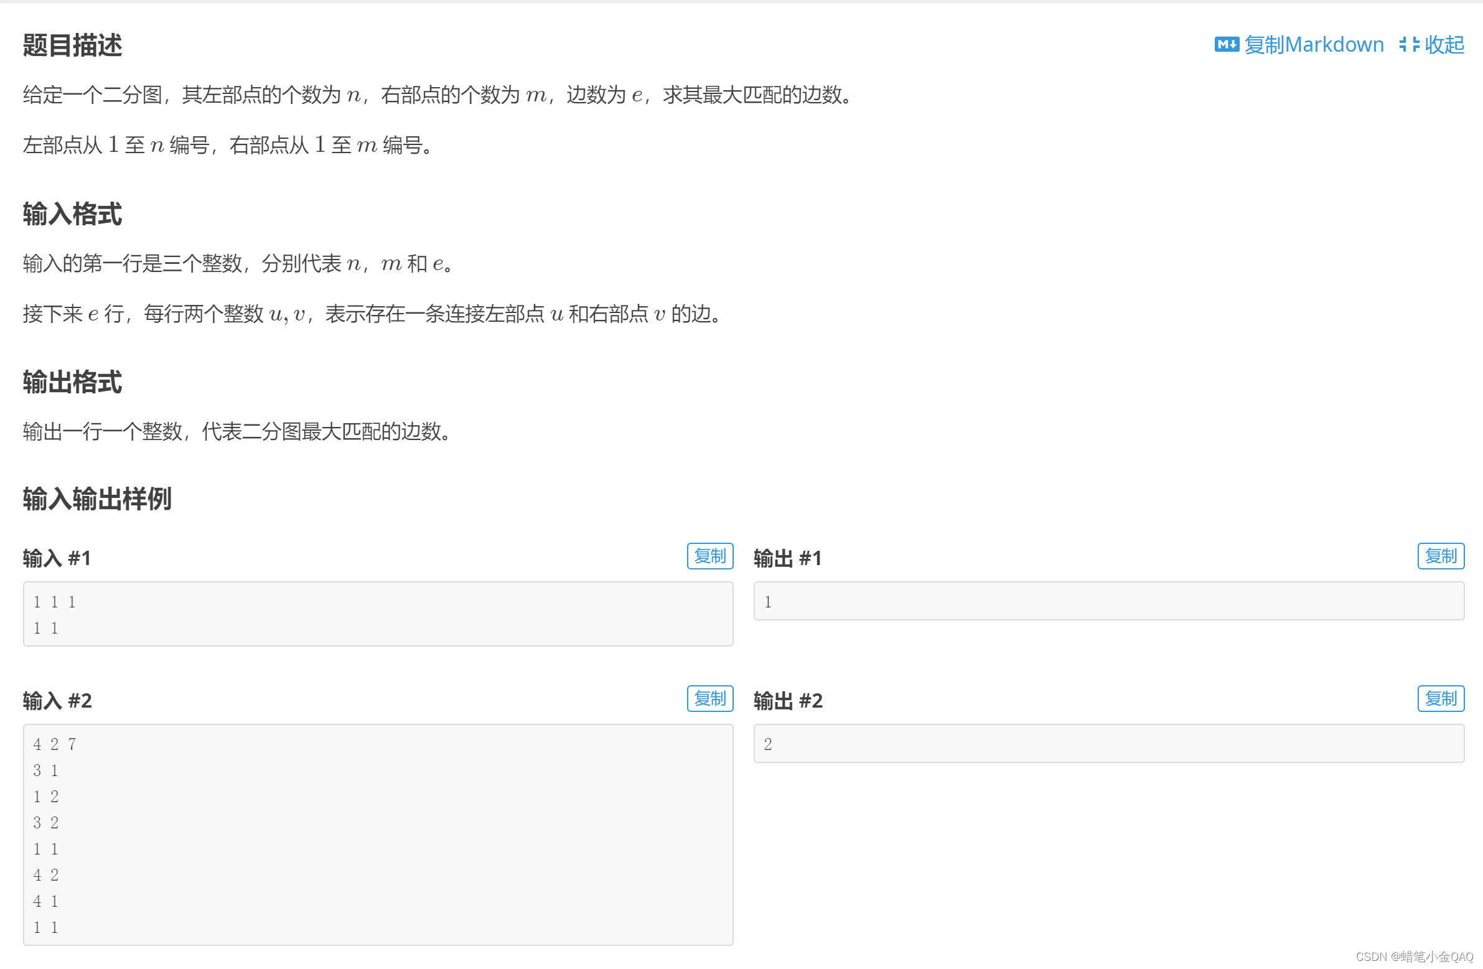The image size is (1483, 969).
Task: Click the 输入 #2 sample code box
Action: click(x=378, y=835)
